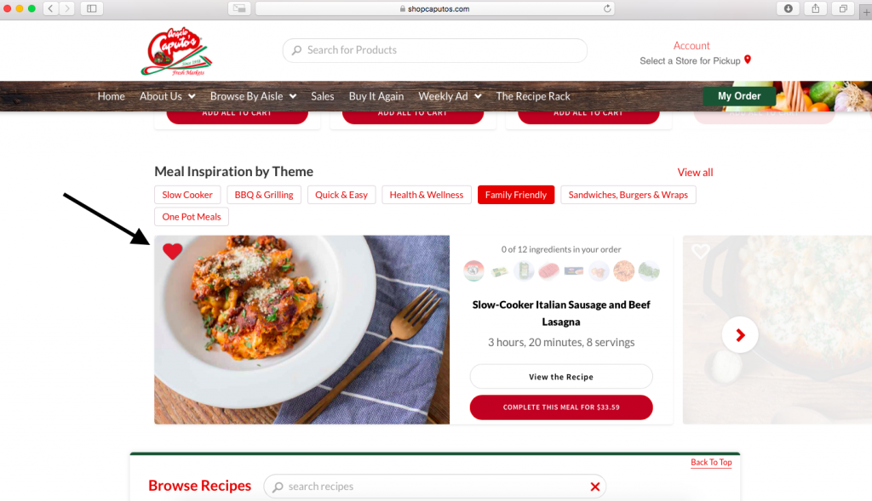The height and width of the screenshot is (501, 872).
Task: Open The Recipe Rack menu item
Action: click(x=533, y=96)
